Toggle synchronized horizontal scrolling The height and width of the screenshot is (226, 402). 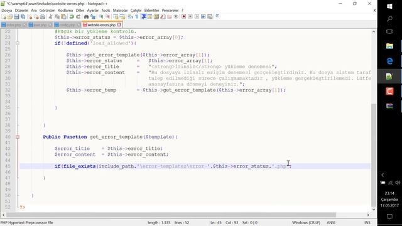(x=122, y=17)
